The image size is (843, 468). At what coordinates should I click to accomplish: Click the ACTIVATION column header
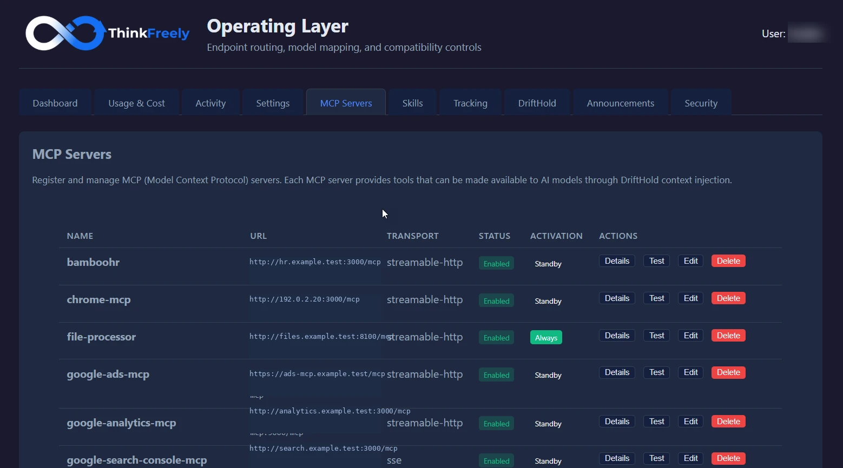556,236
